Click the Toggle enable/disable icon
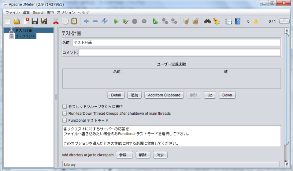The height and width of the screenshot is (171, 293). [104, 21]
